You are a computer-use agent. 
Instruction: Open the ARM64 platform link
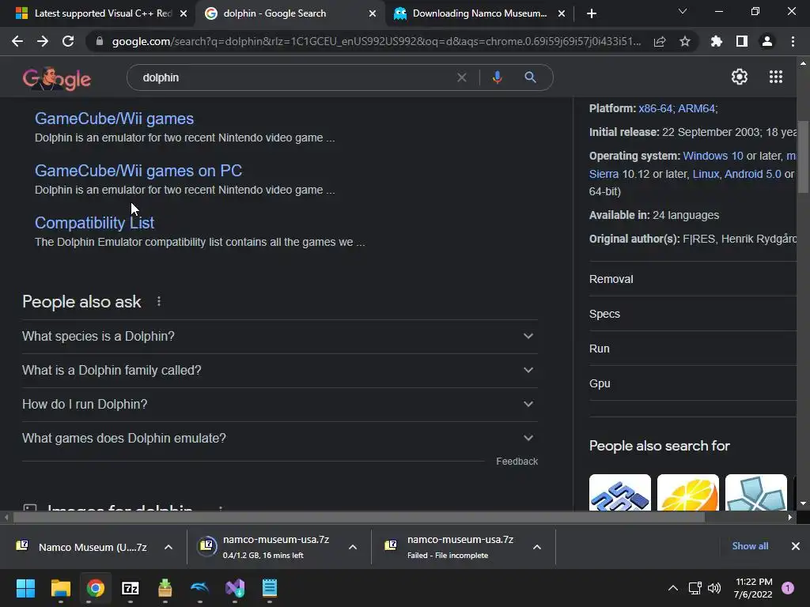click(696, 108)
